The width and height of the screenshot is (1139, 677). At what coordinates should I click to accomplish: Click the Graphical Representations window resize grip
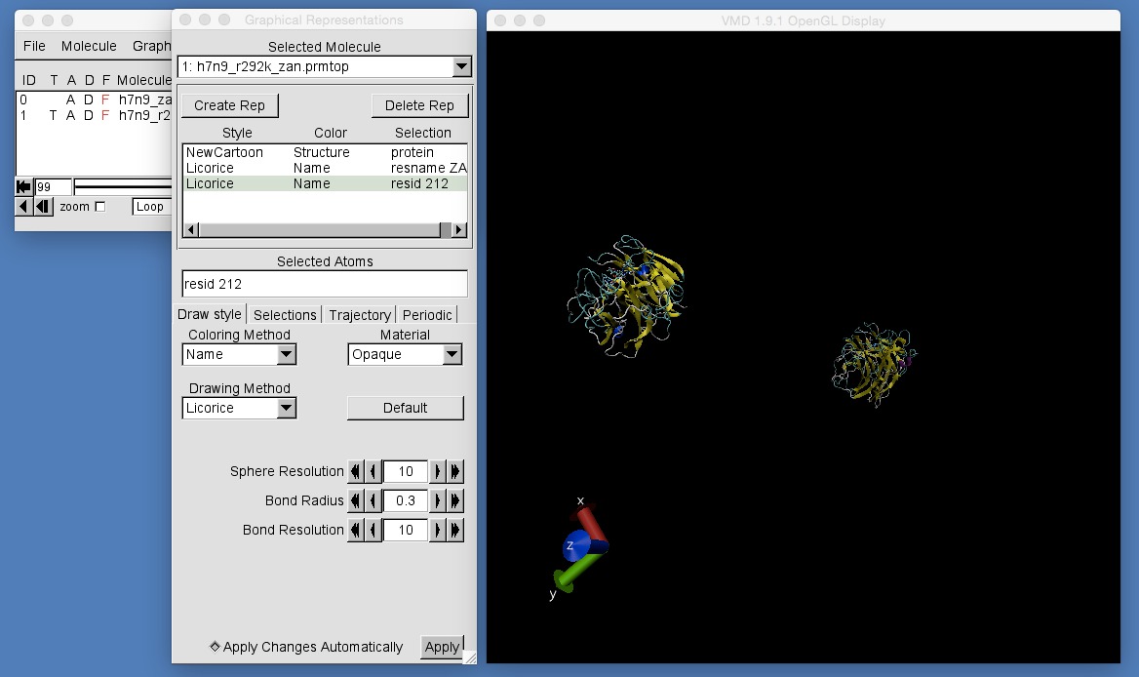click(470, 657)
